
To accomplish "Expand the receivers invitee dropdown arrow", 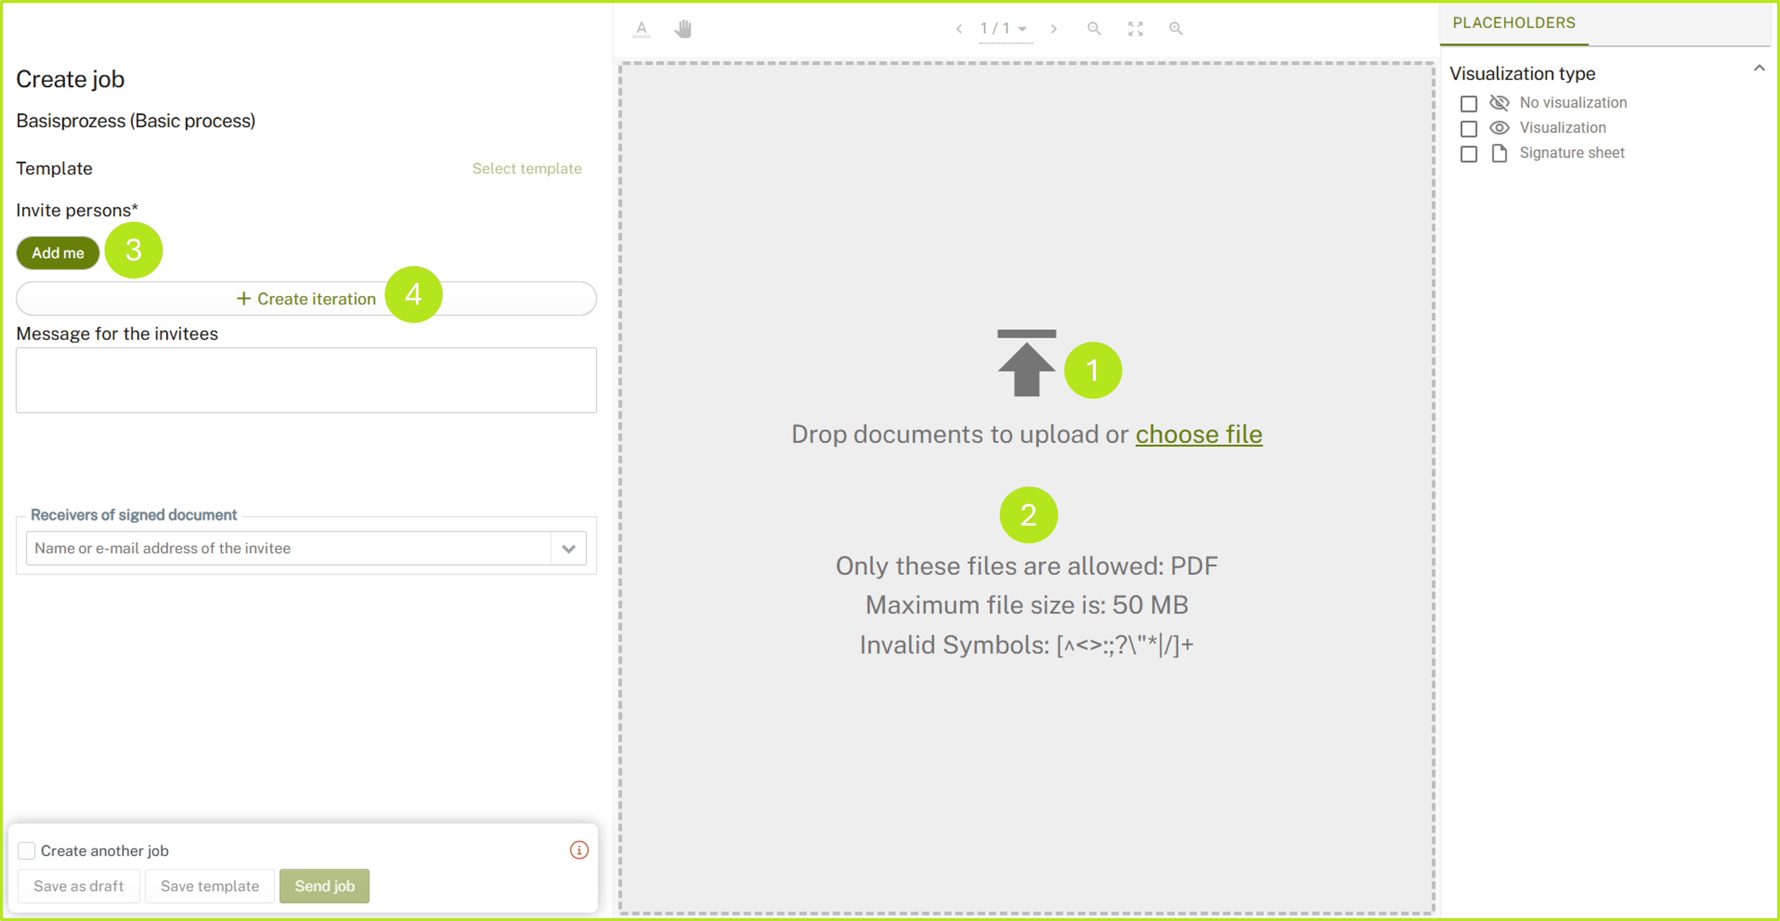I will 569,548.
